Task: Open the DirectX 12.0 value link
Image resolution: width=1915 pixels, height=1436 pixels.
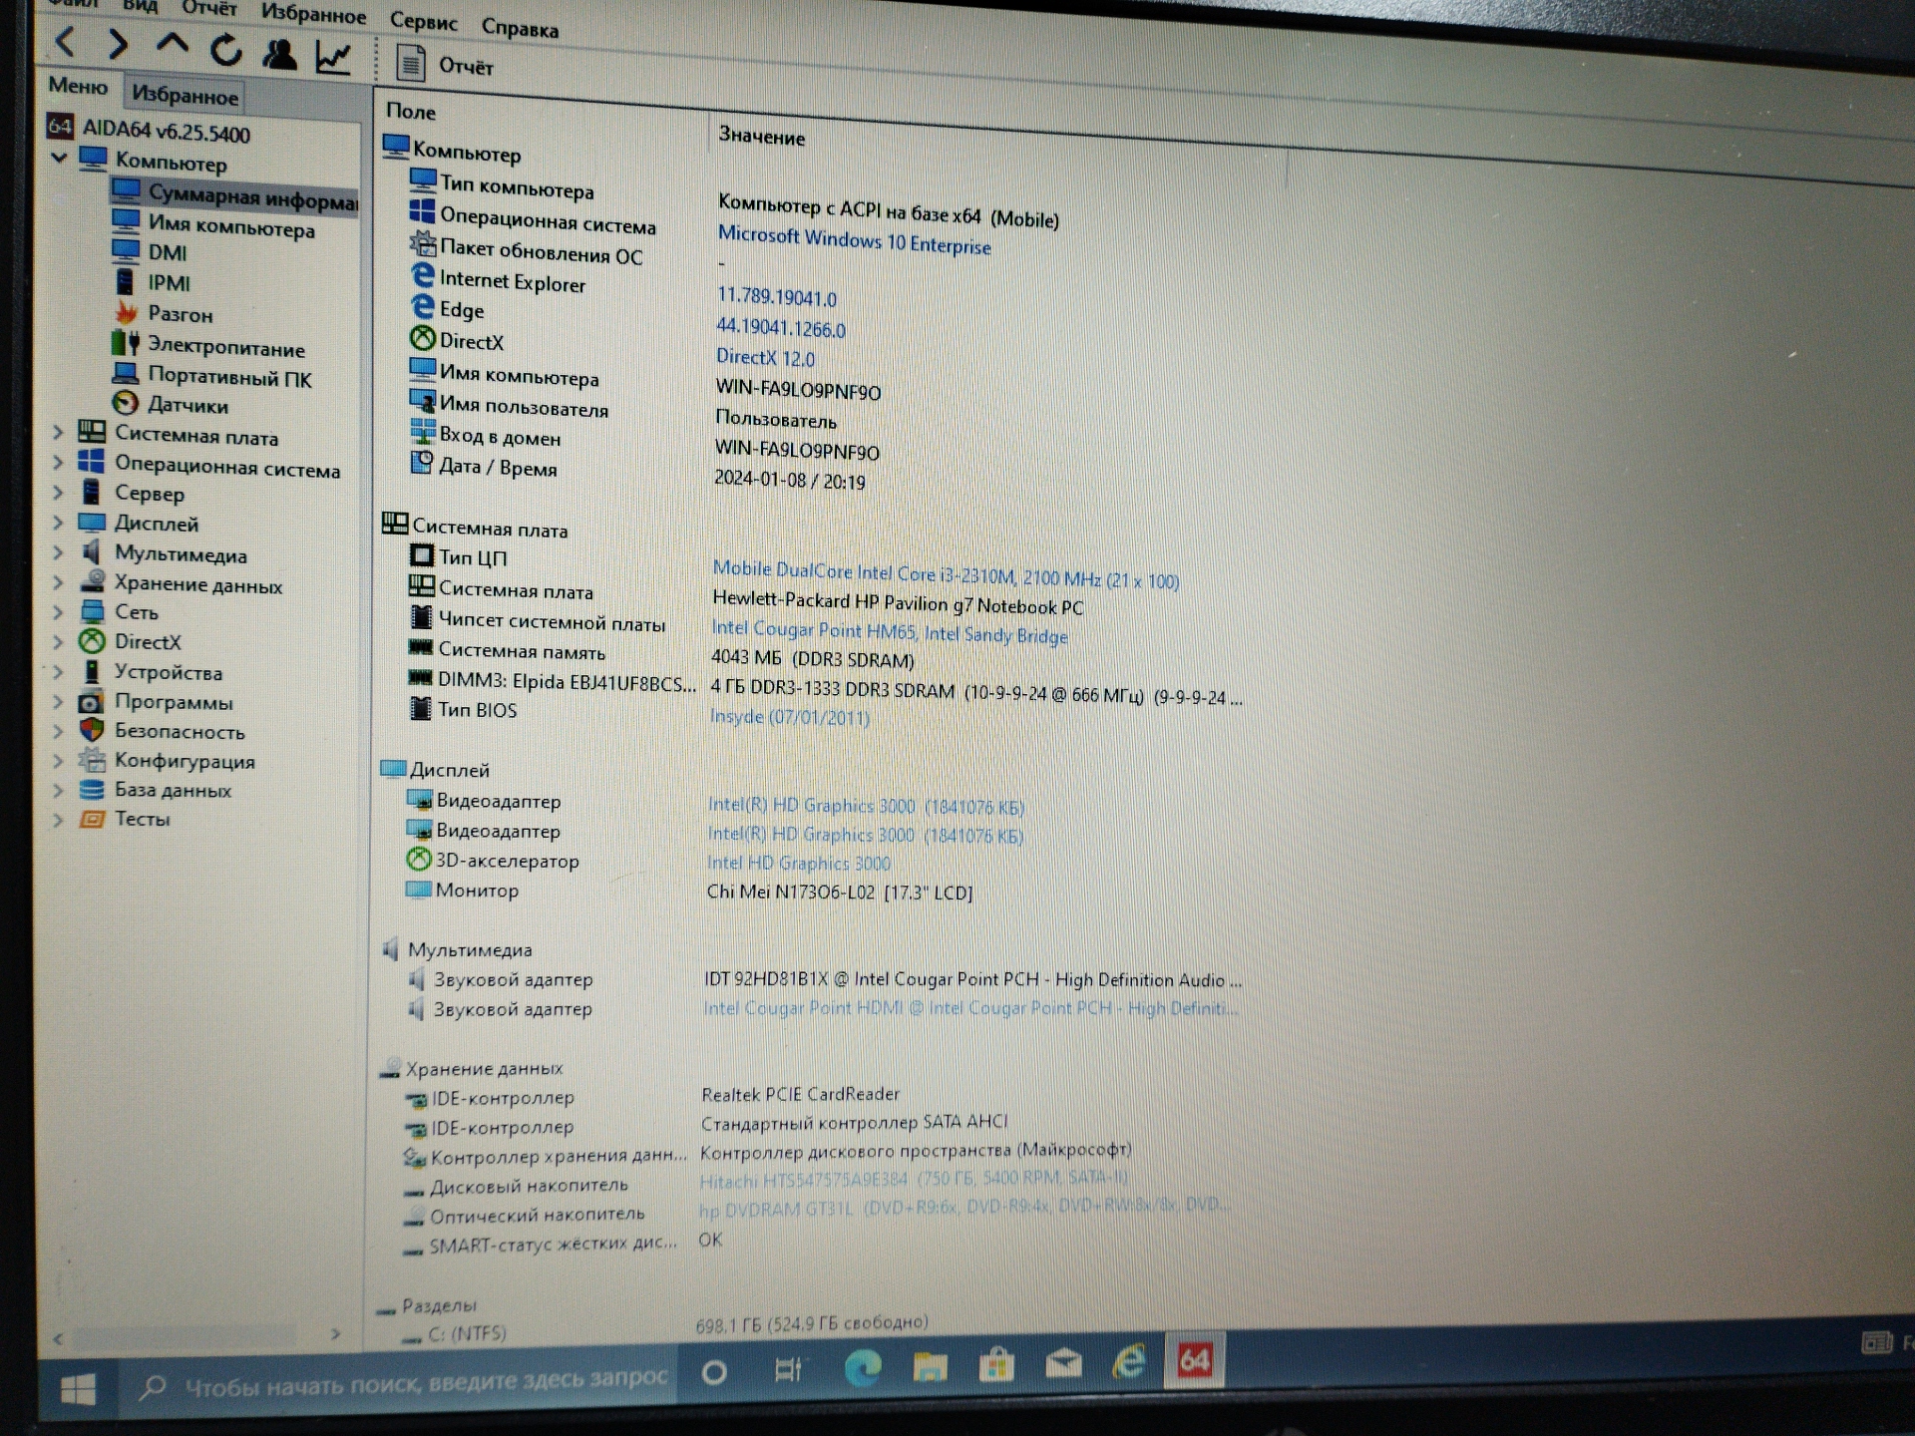Action: 765,357
